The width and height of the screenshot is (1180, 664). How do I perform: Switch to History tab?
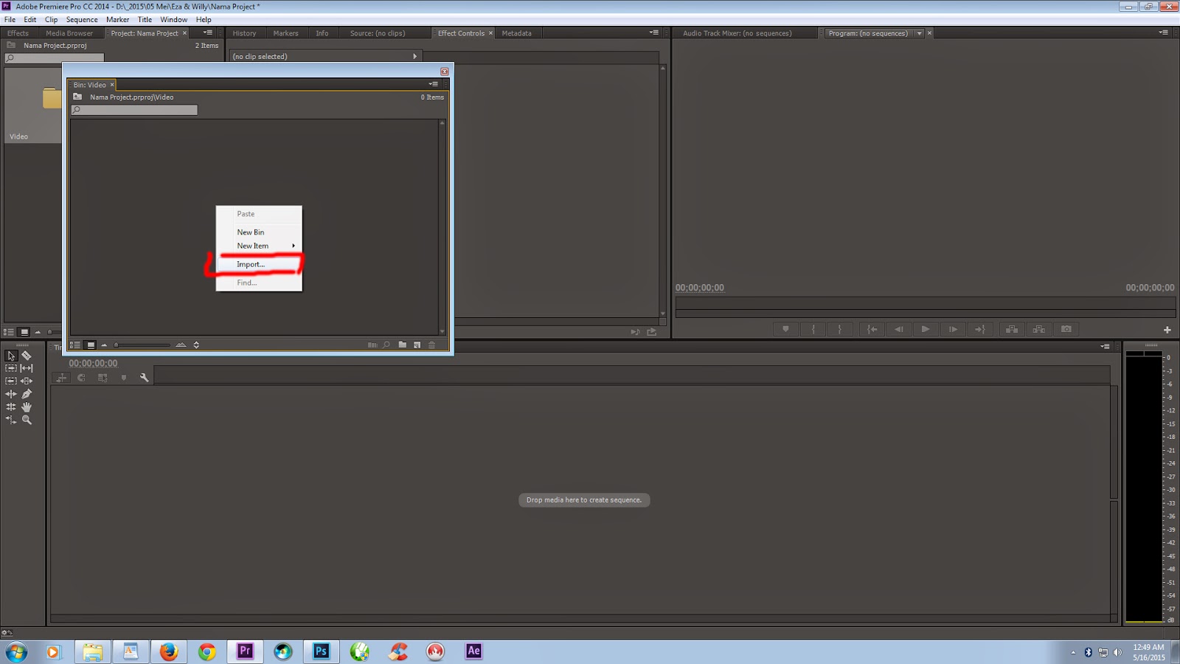[x=244, y=33]
